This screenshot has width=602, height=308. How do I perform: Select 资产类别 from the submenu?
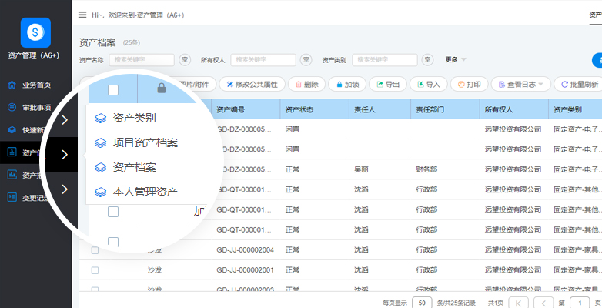[134, 119]
